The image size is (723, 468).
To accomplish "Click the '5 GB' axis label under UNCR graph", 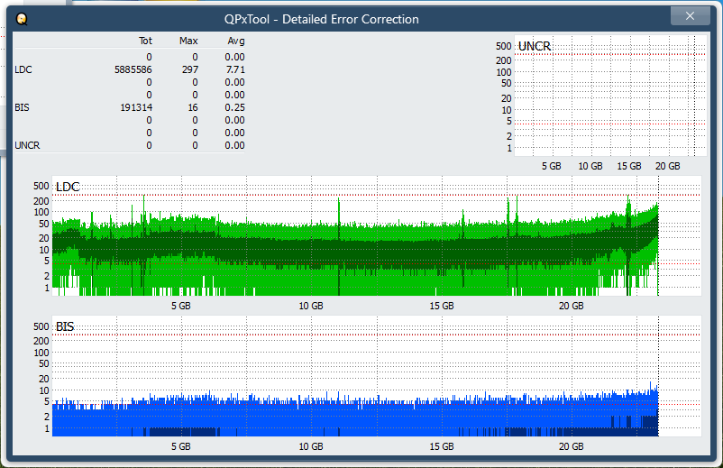I will point(552,166).
